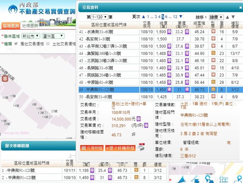
Task: Go to page 4
Action: pyautogui.click(x=159, y=17)
